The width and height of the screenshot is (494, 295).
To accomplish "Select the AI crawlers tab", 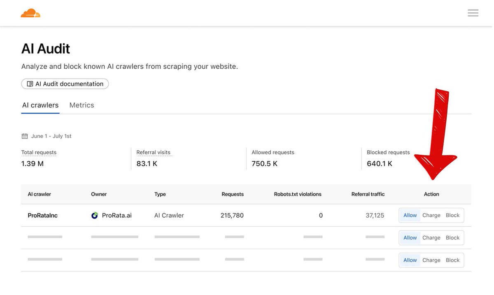I will click(x=40, y=105).
